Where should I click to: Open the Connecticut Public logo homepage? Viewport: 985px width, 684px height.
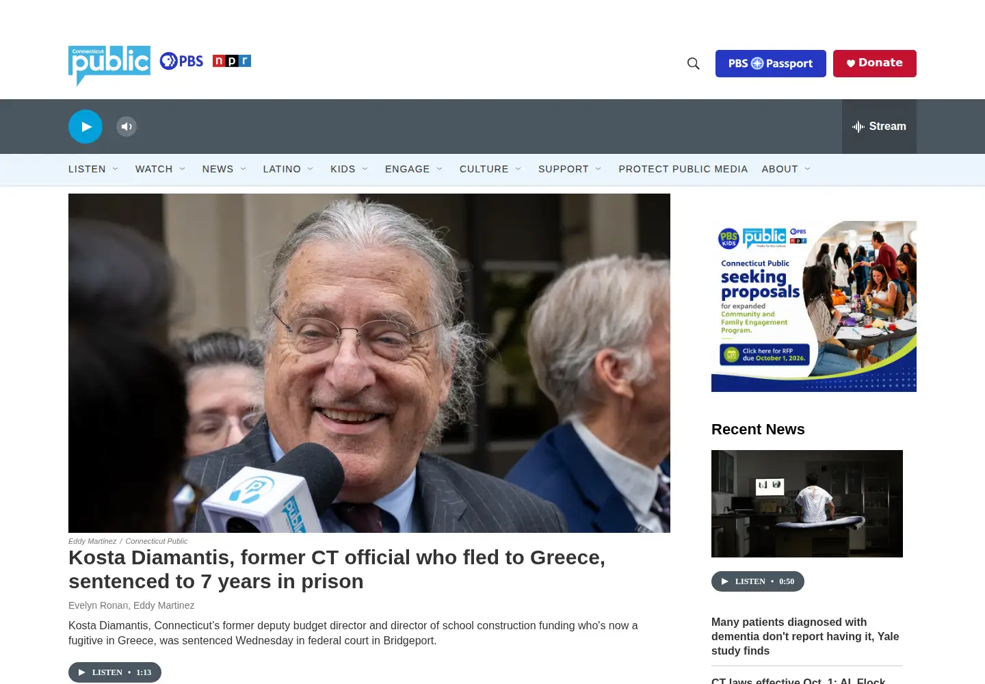[x=109, y=65]
